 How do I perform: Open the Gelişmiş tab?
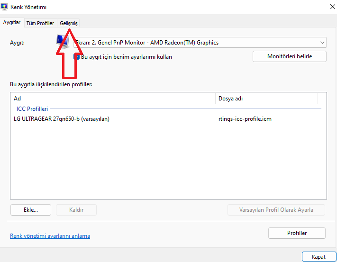point(69,23)
